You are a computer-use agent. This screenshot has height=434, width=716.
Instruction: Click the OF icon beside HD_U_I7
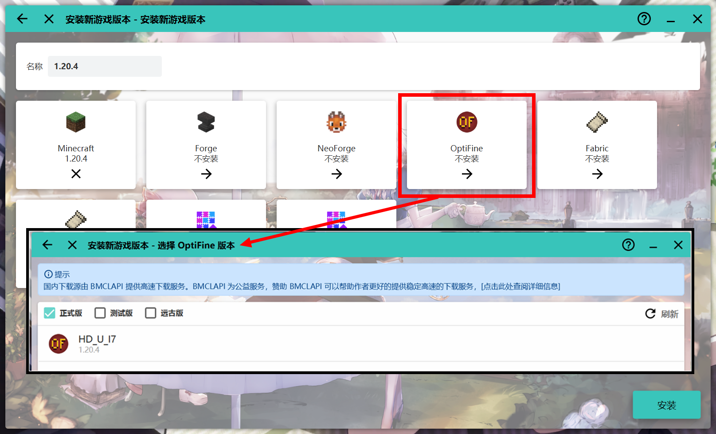pos(59,343)
